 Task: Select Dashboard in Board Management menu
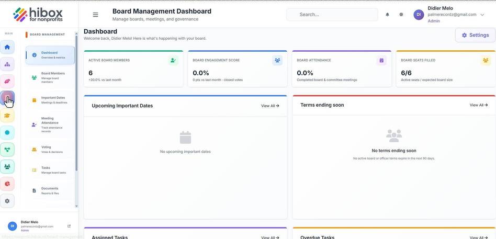[50, 55]
